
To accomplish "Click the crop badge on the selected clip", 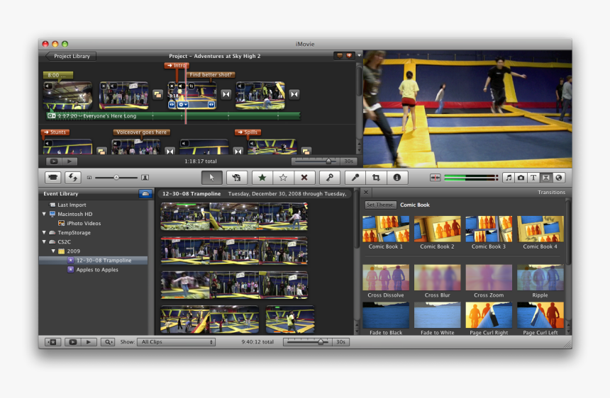I will pos(192,86).
